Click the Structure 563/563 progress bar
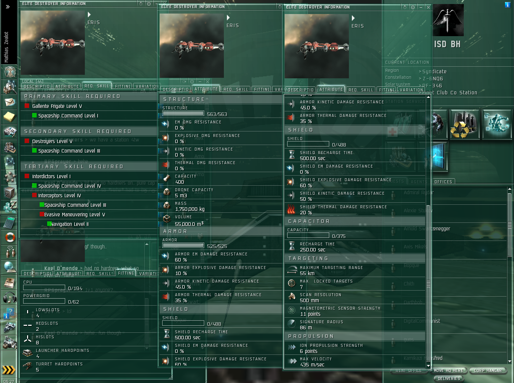The width and height of the screenshot is (514, 383). [183, 113]
